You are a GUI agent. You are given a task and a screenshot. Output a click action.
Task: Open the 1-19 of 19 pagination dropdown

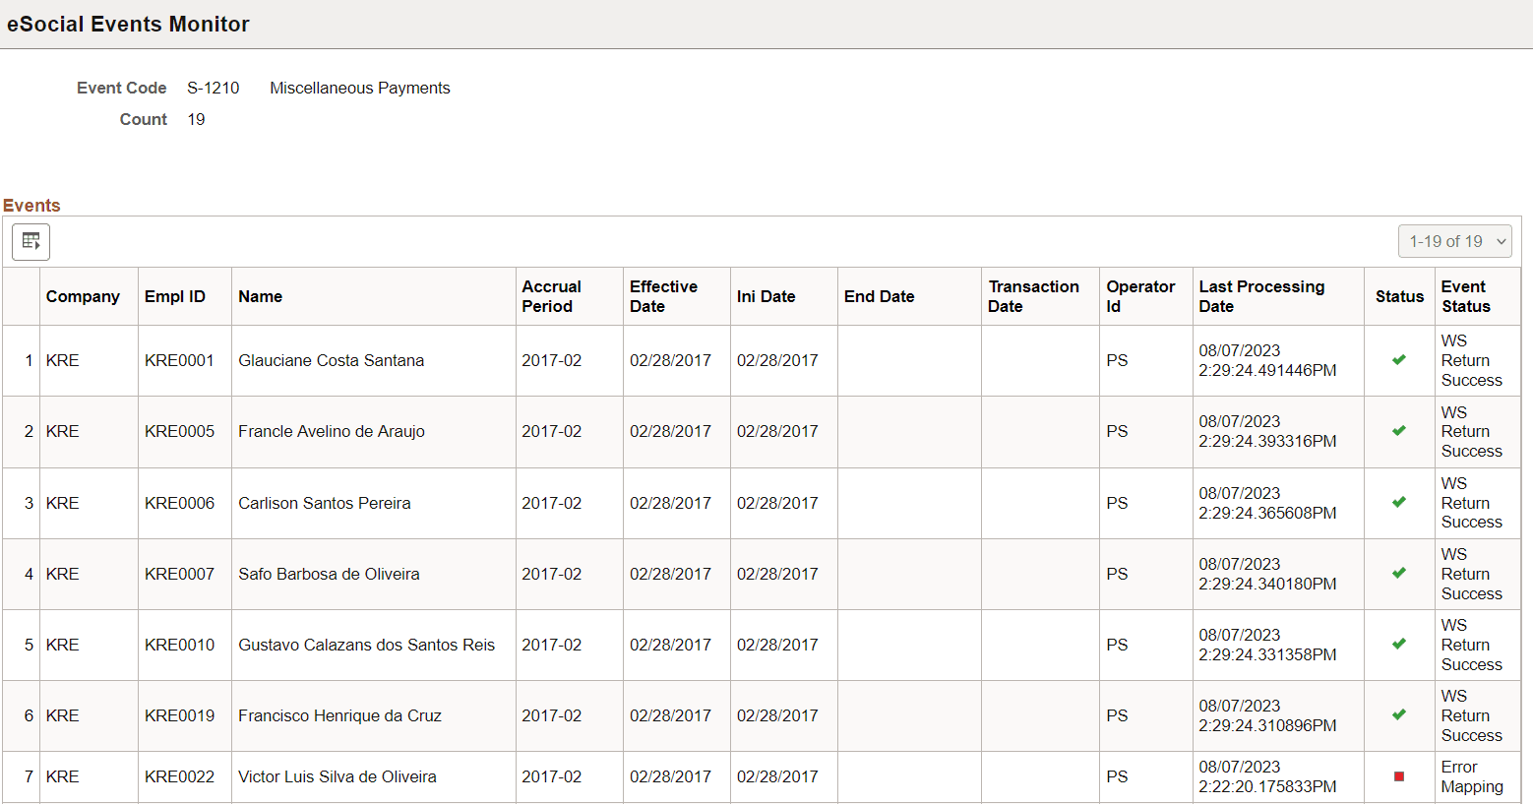pyautogui.click(x=1455, y=241)
